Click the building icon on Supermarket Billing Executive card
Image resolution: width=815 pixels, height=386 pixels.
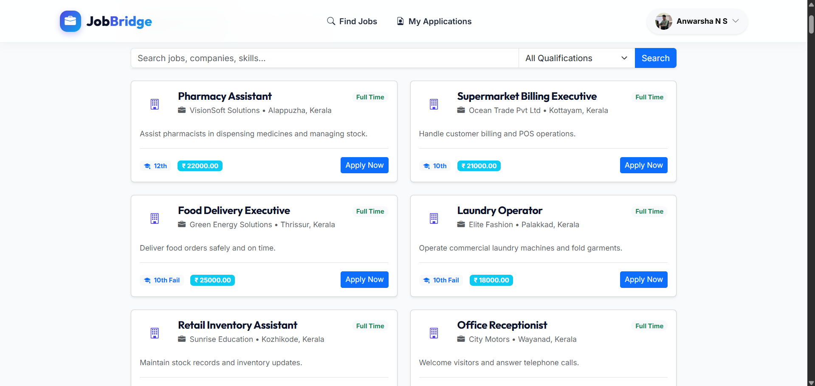tap(434, 104)
